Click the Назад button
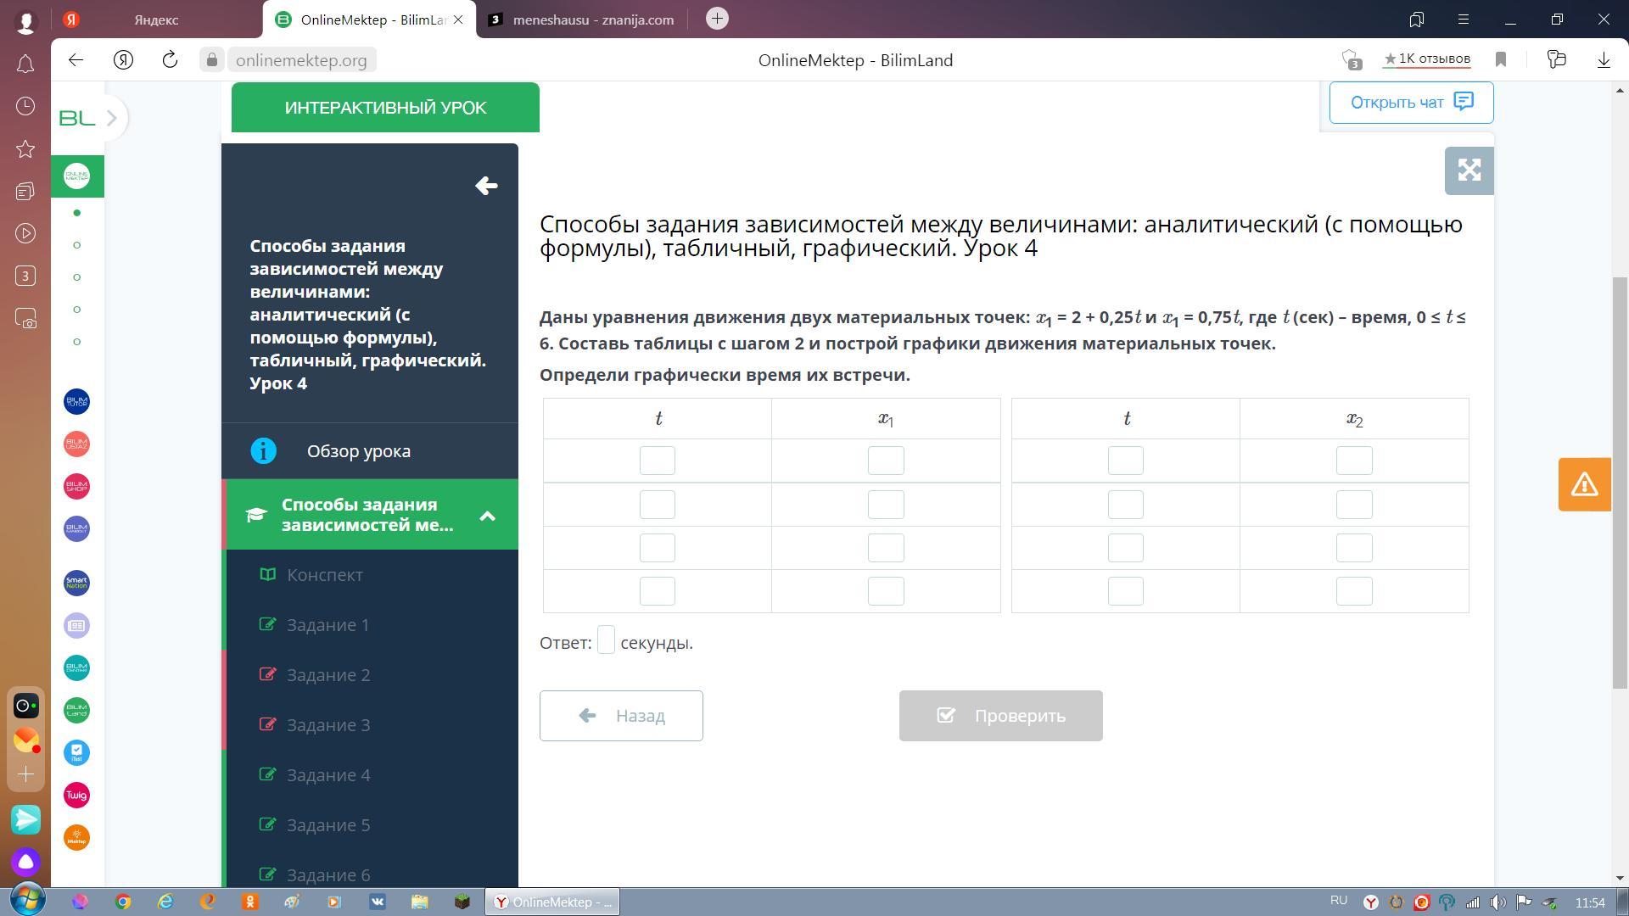 pos(621,716)
